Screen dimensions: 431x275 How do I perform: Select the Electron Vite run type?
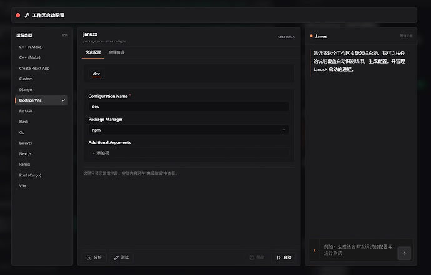41,100
